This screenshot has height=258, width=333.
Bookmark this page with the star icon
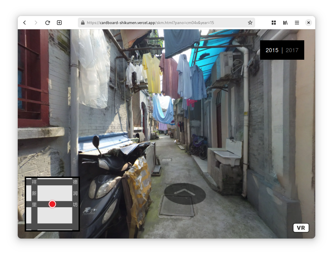tap(250, 23)
